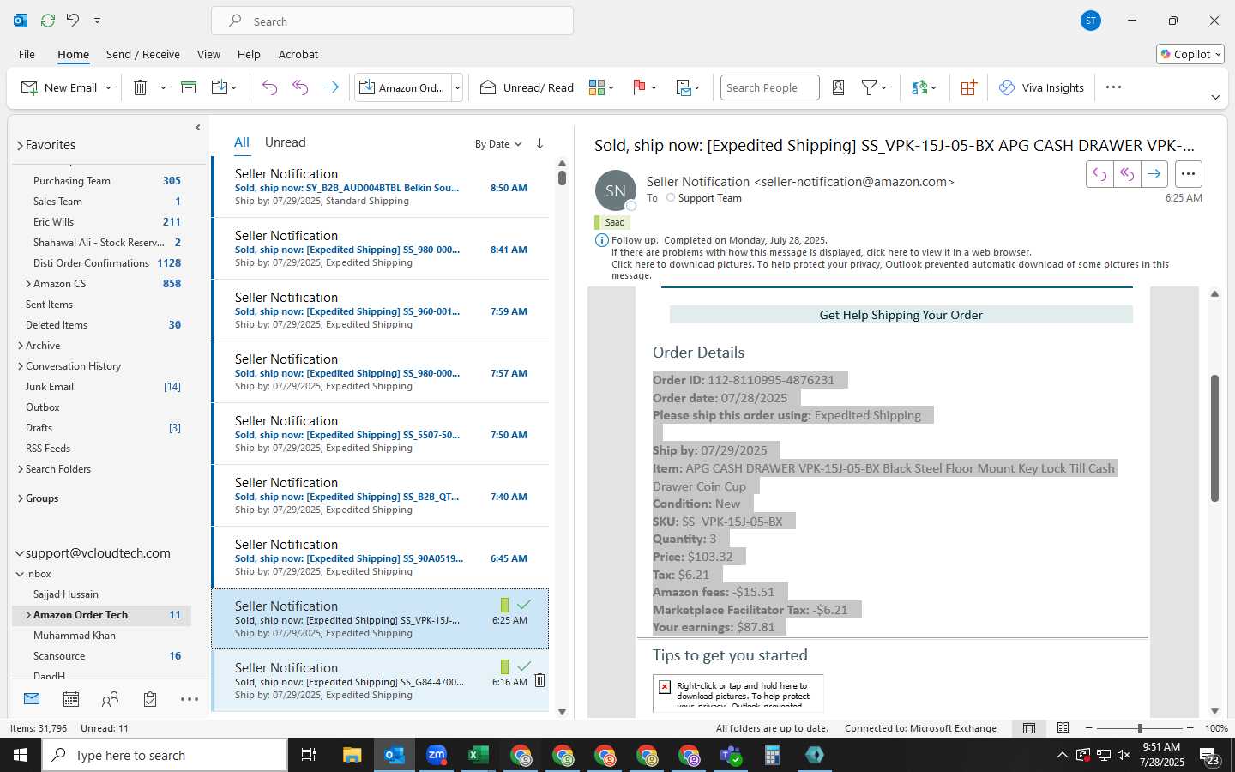The image size is (1235, 772).
Task: Click zoom out minus button in status bar
Action: pos(1089,728)
